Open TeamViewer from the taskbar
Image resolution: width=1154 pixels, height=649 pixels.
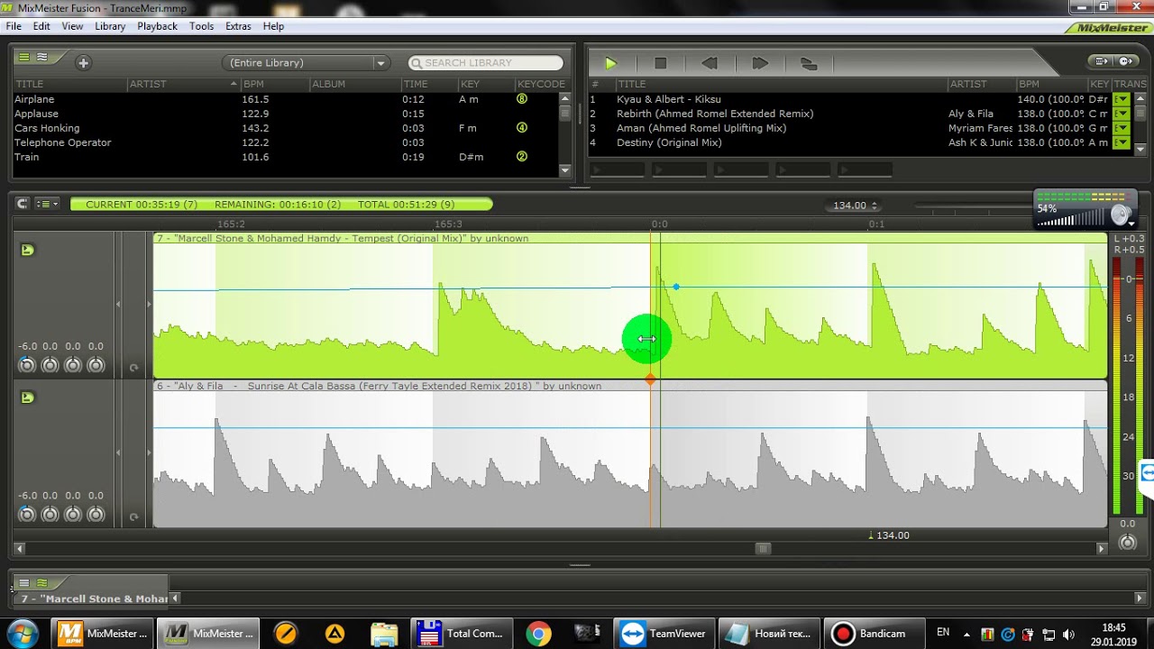point(664,634)
